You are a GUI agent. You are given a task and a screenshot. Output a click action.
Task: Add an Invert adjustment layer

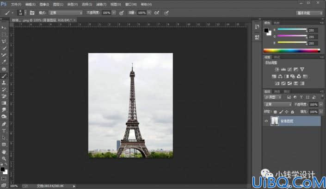click(x=277, y=83)
